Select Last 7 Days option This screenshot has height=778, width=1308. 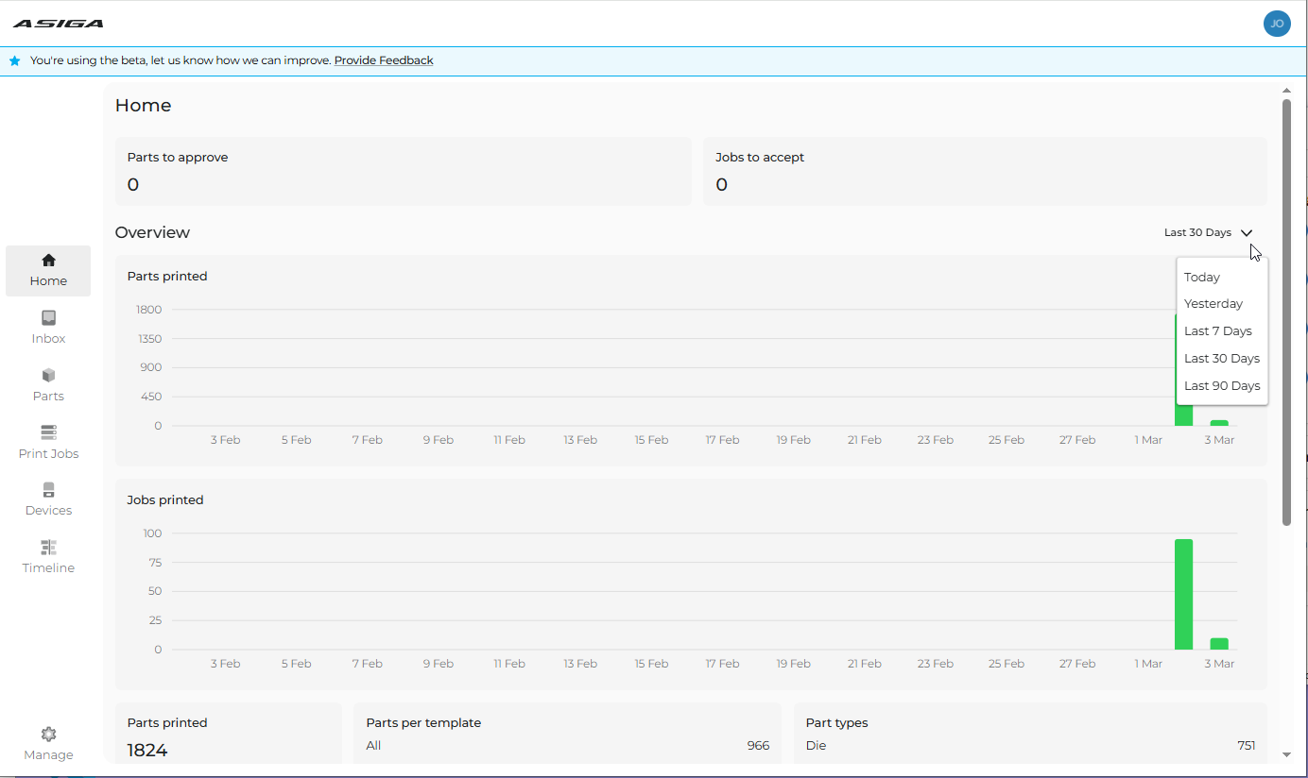[1222, 331]
